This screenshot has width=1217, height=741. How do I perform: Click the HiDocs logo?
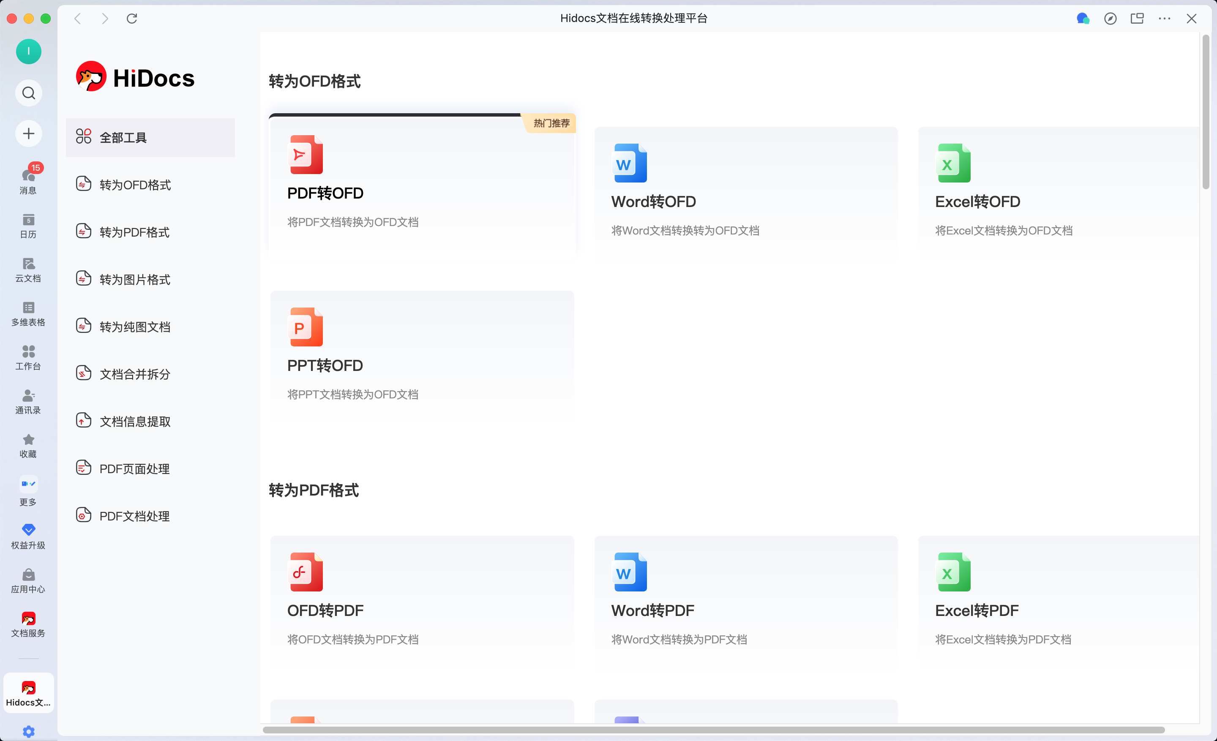tap(135, 77)
